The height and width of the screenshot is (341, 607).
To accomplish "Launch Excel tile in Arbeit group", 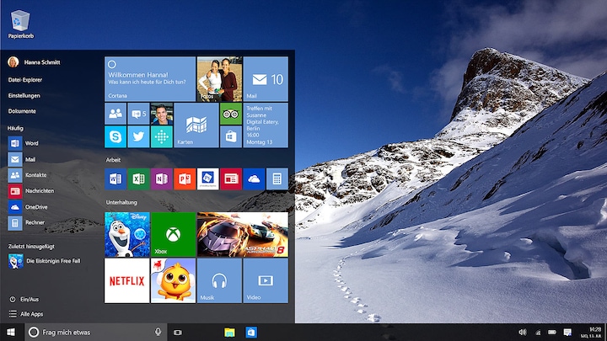I will coord(138,178).
